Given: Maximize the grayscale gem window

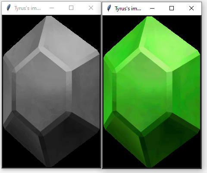Looking at the screenshot, I should tap(71, 8).
